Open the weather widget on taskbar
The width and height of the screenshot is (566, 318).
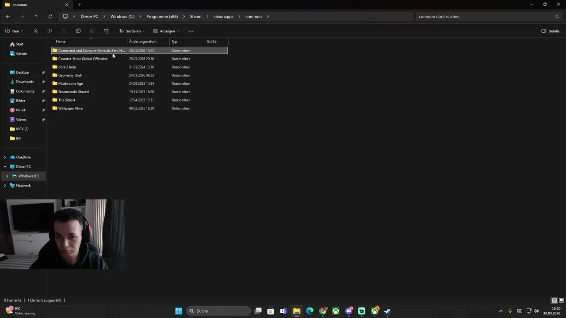click(x=20, y=311)
